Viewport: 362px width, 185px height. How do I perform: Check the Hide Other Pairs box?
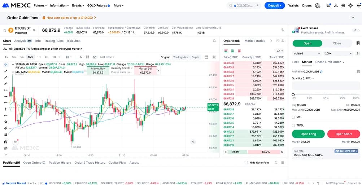[247, 163]
